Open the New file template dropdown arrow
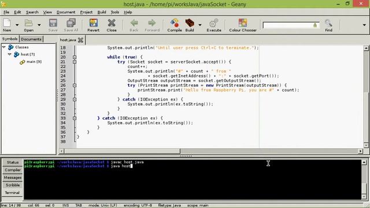Screen dimensions: 370x208 [17, 25]
